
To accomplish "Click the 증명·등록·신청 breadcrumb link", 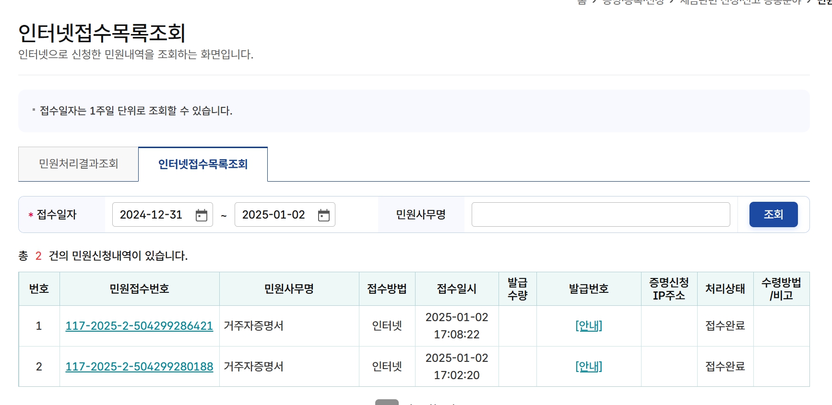I will click(x=632, y=2).
